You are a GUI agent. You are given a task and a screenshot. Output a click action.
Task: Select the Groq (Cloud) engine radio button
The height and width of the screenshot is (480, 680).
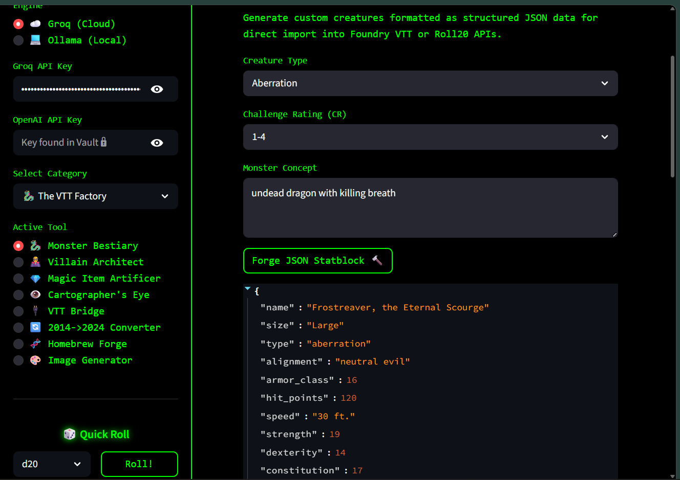tap(18, 24)
